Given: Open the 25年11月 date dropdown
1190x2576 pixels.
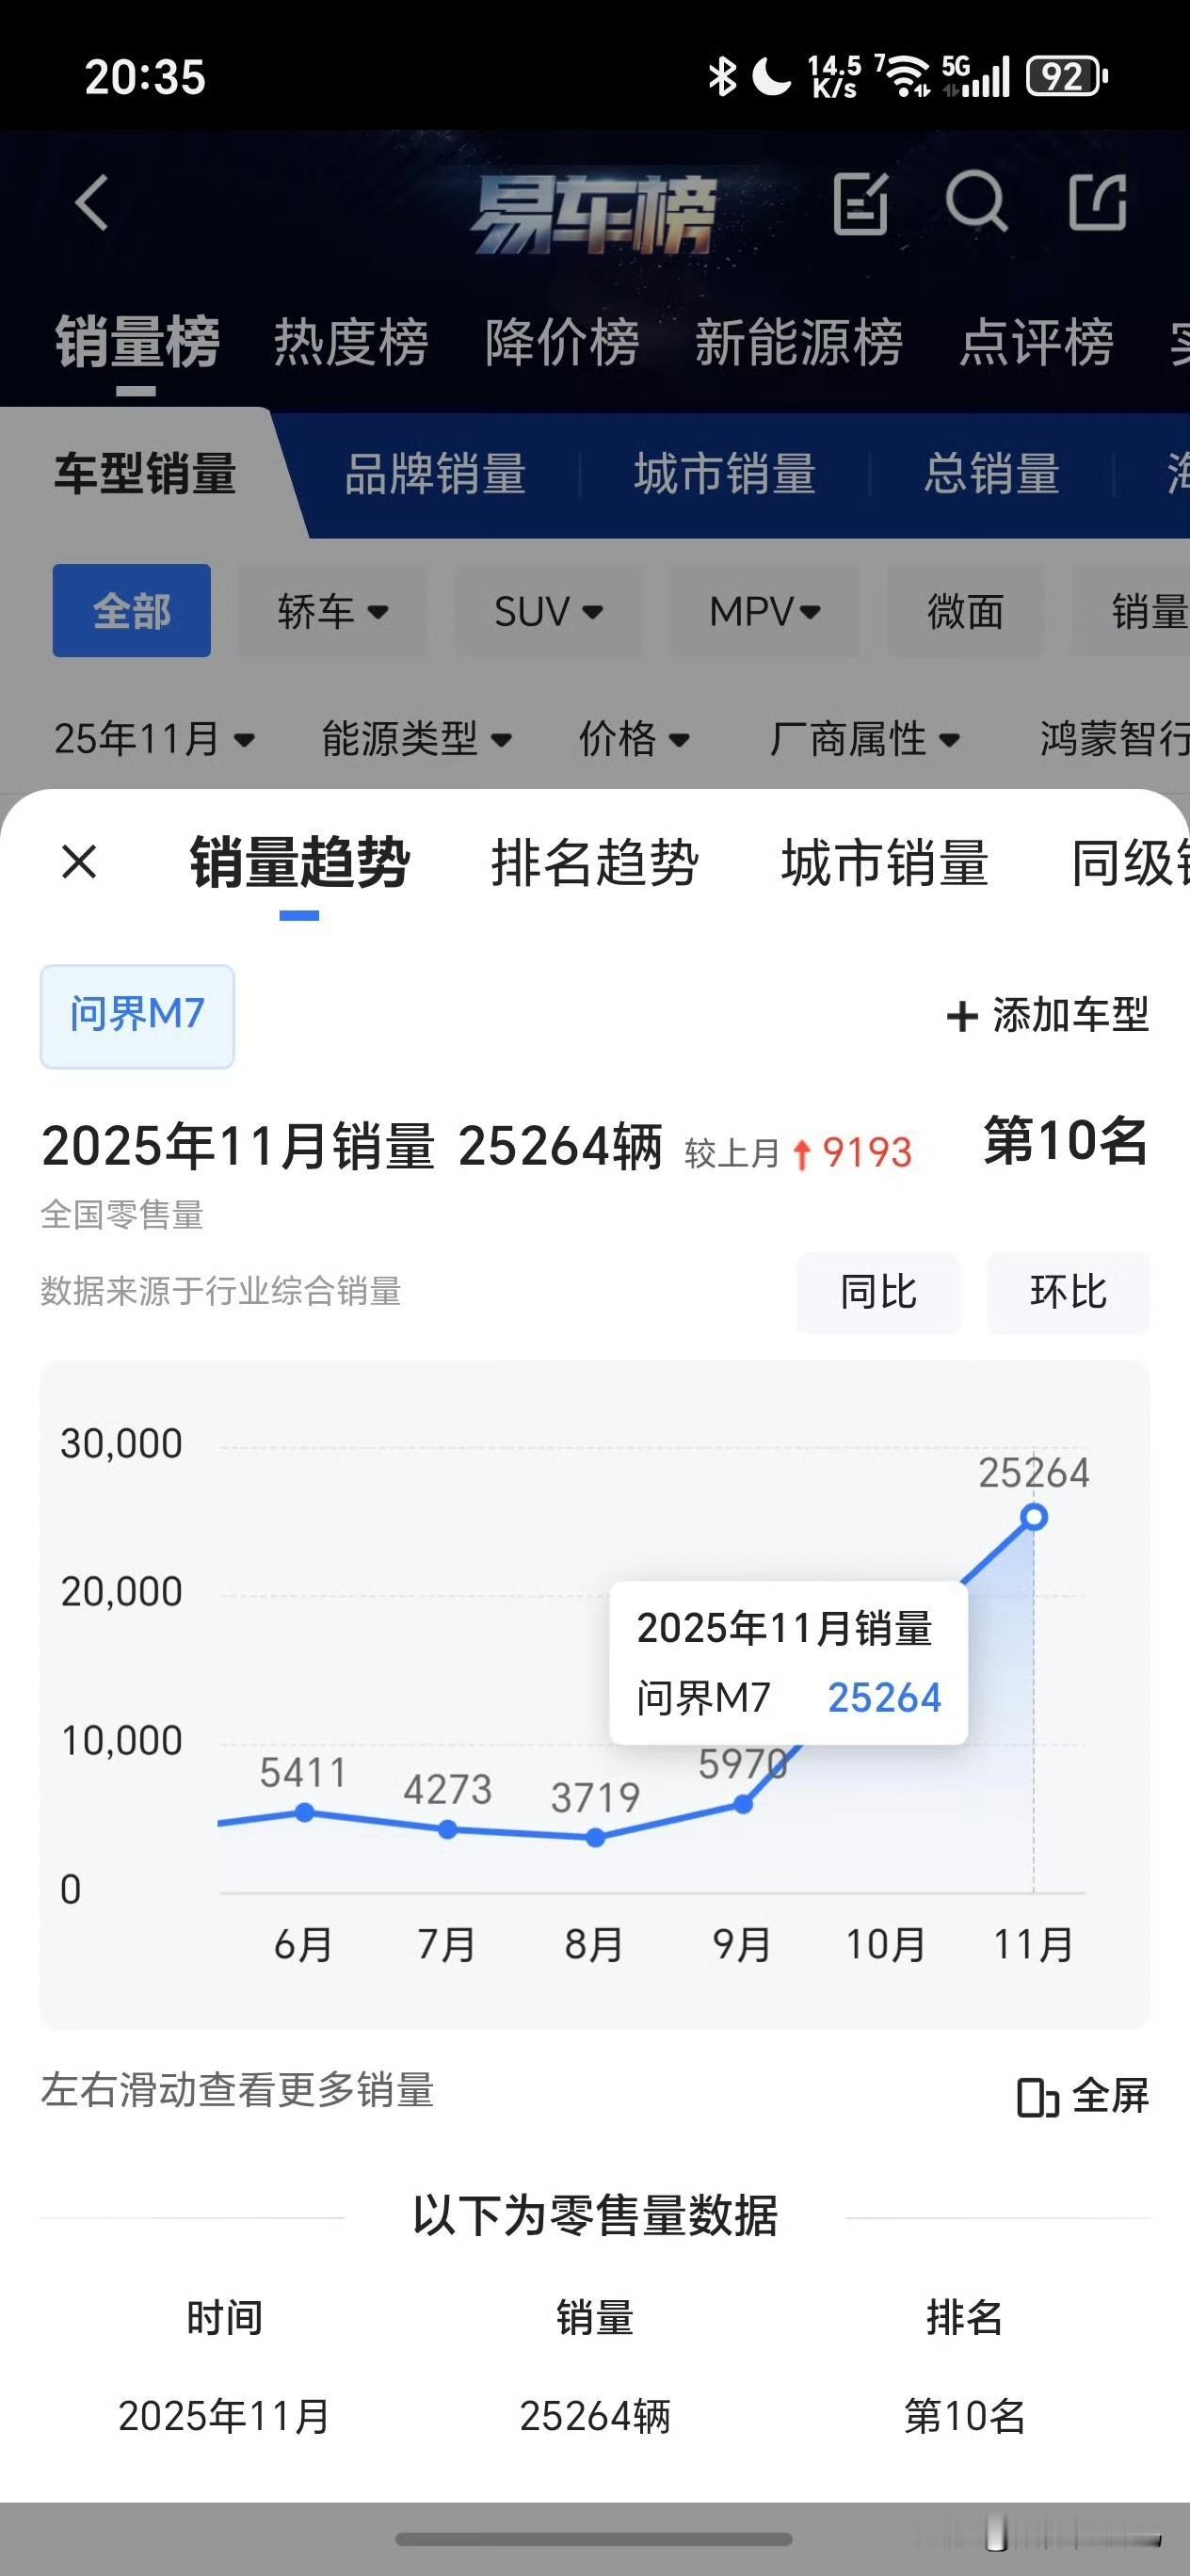Looking at the screenshot, I should click(x=155, y=739).
